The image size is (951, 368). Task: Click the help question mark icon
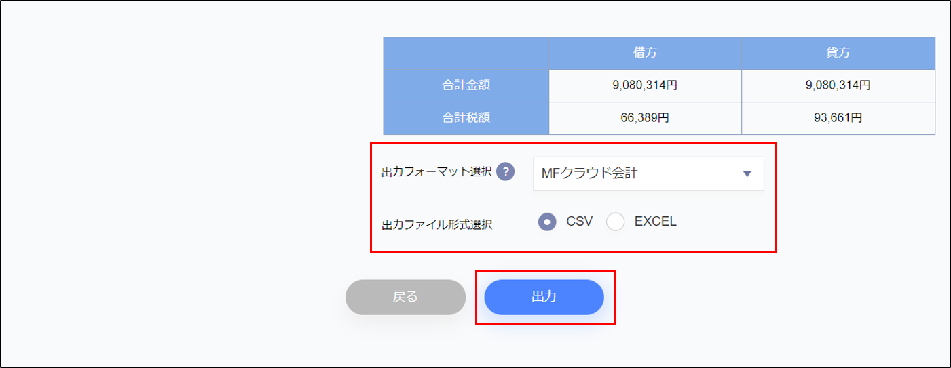(505, 173)
